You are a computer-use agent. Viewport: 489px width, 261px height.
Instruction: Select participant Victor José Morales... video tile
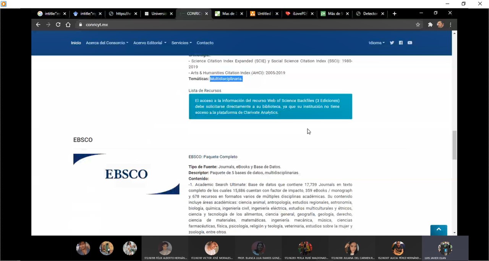tap(212, 248)
